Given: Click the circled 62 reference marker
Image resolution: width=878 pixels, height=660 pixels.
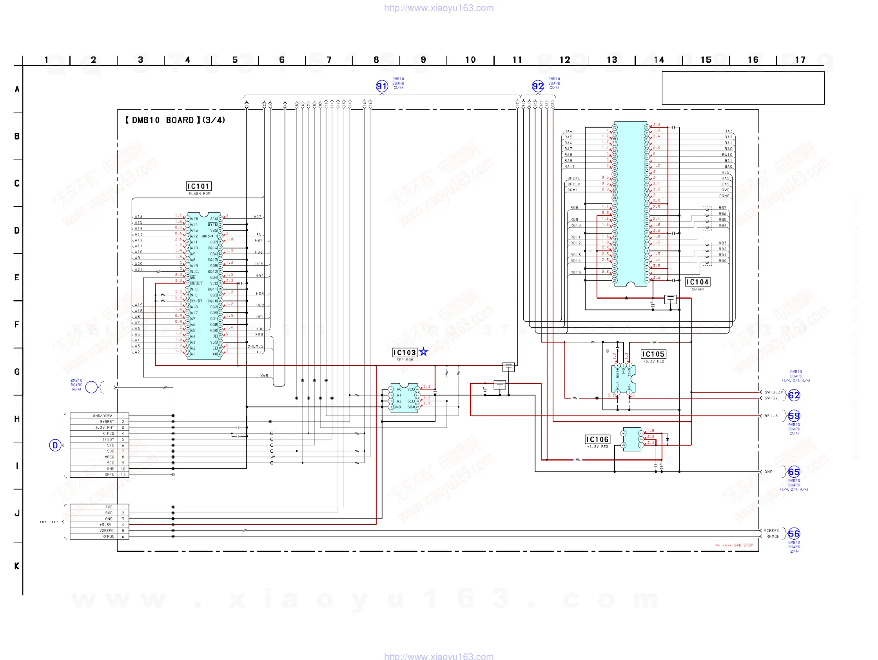Looking at the screenshot, I should (793, 395).
